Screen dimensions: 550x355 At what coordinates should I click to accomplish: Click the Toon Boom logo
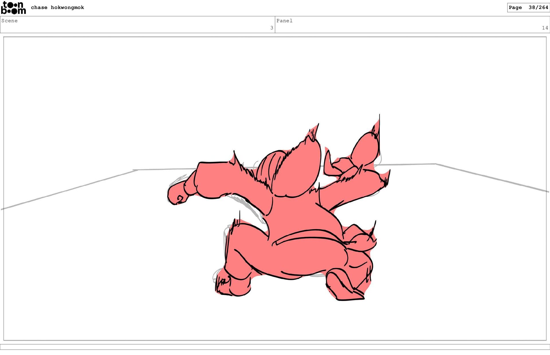(x=13, y=8)
